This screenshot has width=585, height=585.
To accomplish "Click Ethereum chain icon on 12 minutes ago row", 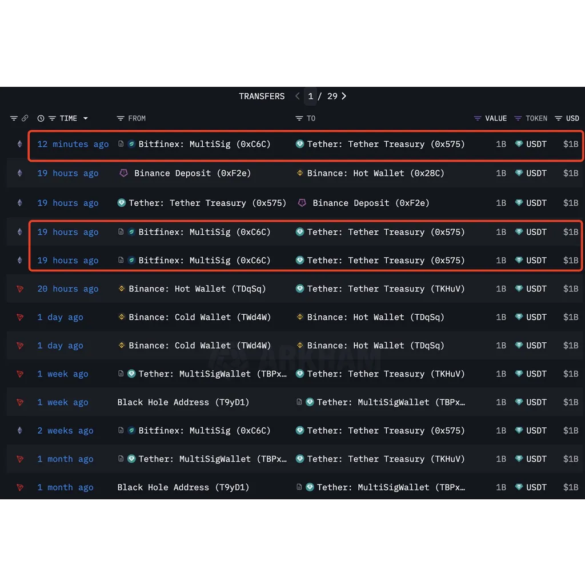I will pos(20,144).
